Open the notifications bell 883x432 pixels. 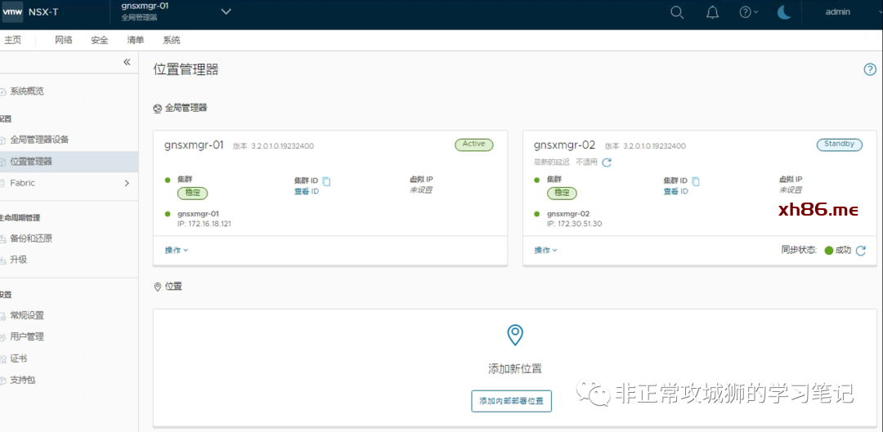click(713, 12)
